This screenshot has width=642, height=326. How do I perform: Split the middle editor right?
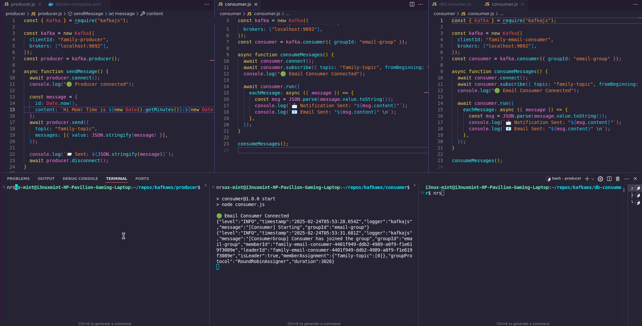pyautogui.click(x=412, y=4)
